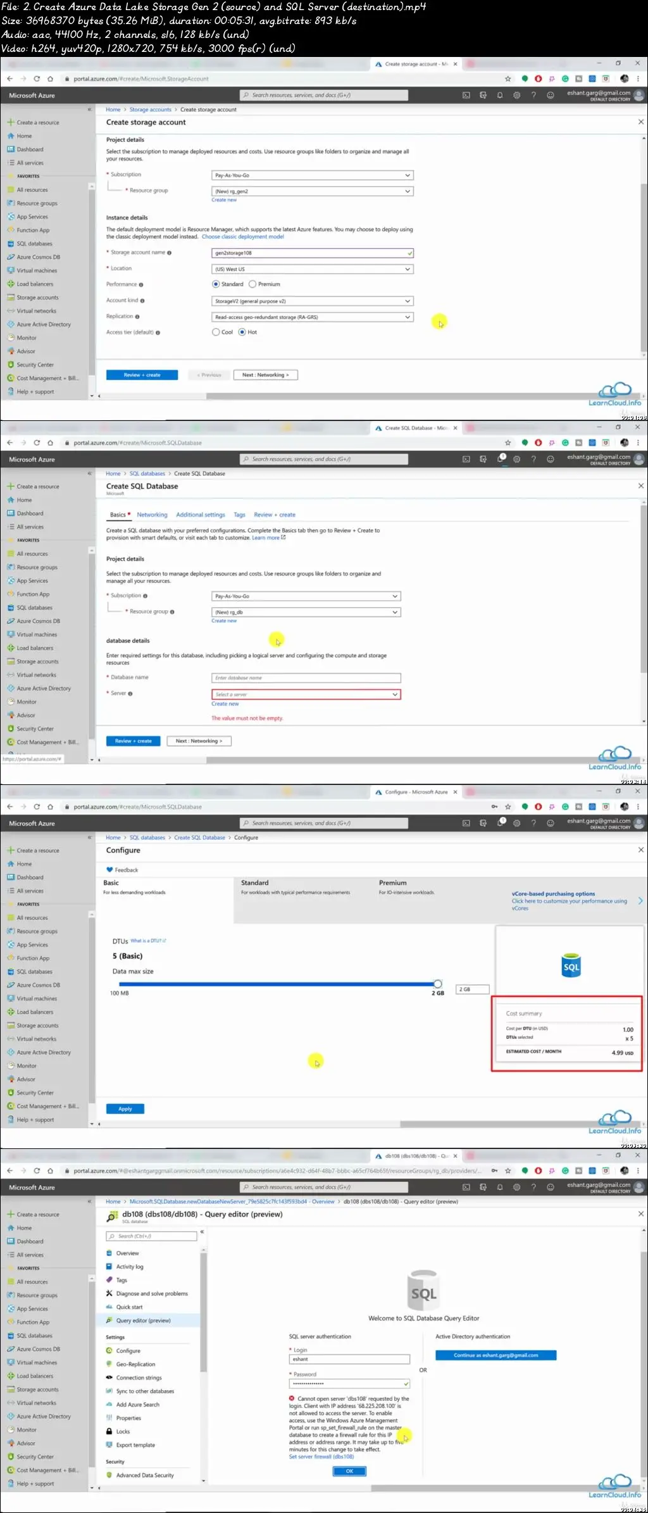Open feedback smiley in Query editor frame header

pos(551,1188)
